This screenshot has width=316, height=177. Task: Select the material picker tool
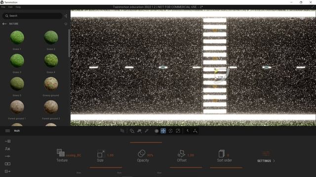(x=139, y=131)
